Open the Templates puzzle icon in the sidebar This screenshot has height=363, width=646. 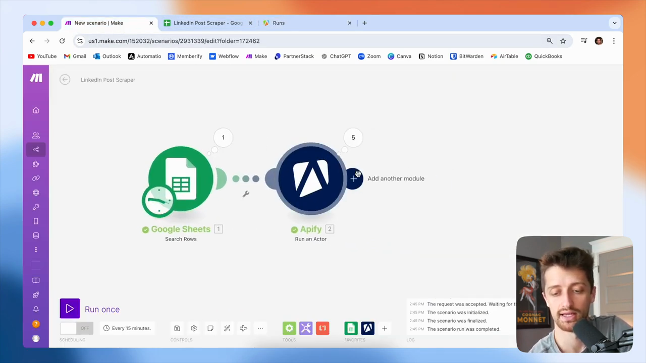tap(36, 164)
